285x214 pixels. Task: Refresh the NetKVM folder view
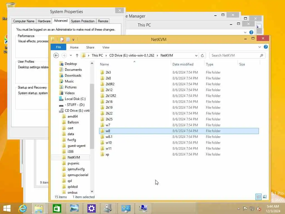pos(202,55)
